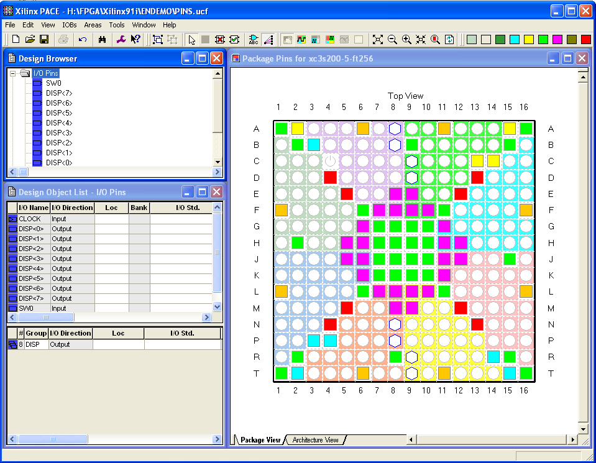The height and width of the screenshot is (463, 596).
Task: Open the Window menu
Action: click(x=144, y=25)
